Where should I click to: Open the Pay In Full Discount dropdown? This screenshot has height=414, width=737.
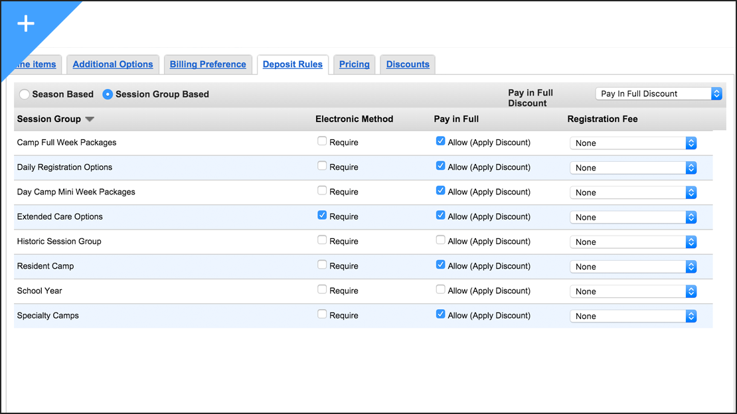pyautogui.click(x=659, y=94)
